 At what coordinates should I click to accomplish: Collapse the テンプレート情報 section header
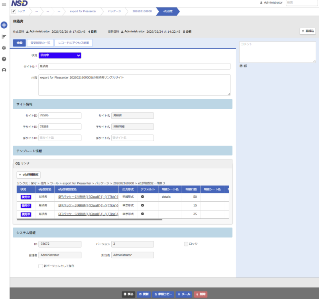[x=122, y=151]
